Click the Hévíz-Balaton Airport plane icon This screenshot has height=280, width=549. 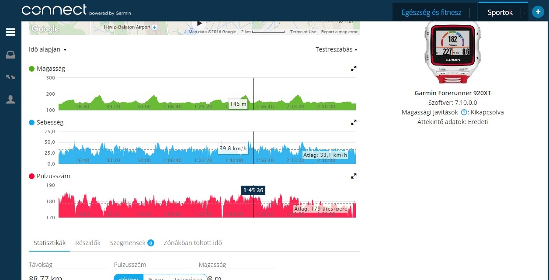[154, 27]
